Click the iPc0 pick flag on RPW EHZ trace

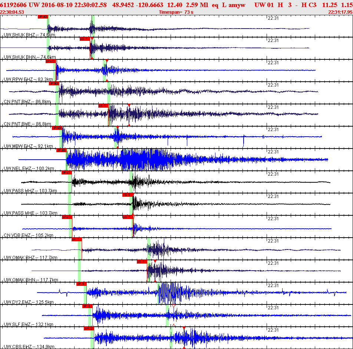(x=51, y=61)
